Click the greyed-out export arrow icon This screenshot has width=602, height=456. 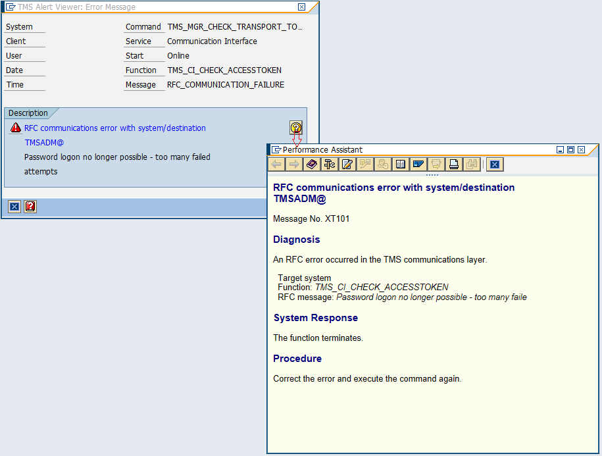click(x=436, y=165)
